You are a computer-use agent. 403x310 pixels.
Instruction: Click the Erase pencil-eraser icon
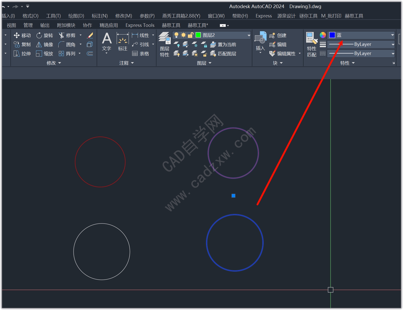coord(90,35)
